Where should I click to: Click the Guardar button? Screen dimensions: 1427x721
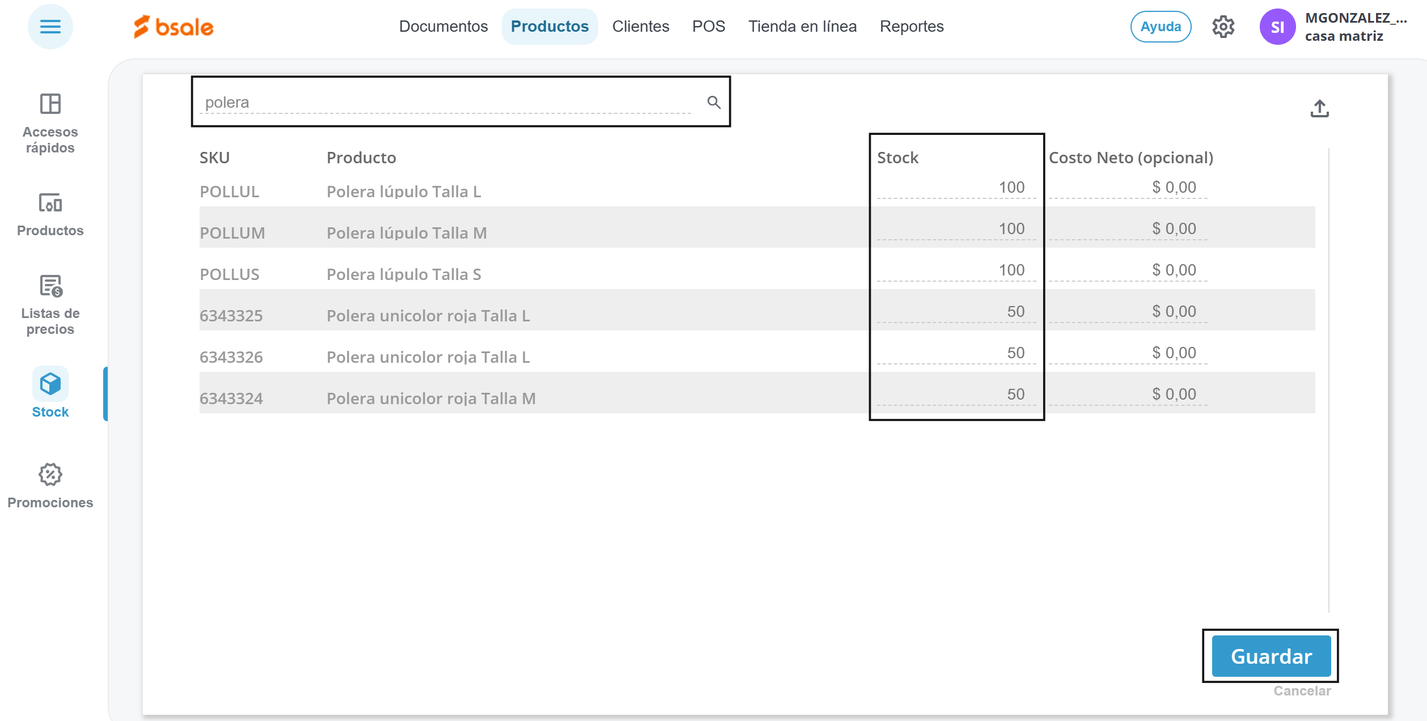1271,656
